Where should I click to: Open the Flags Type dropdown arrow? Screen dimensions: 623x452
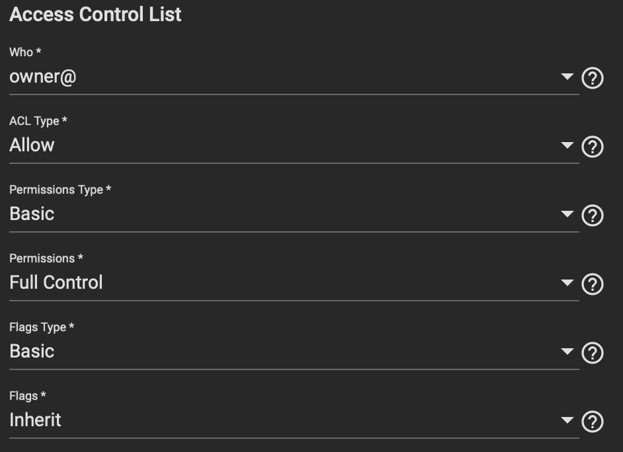coord(567,351)
